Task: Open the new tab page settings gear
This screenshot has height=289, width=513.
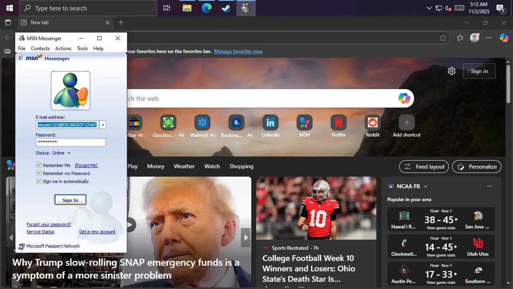Action: point(452,71)
